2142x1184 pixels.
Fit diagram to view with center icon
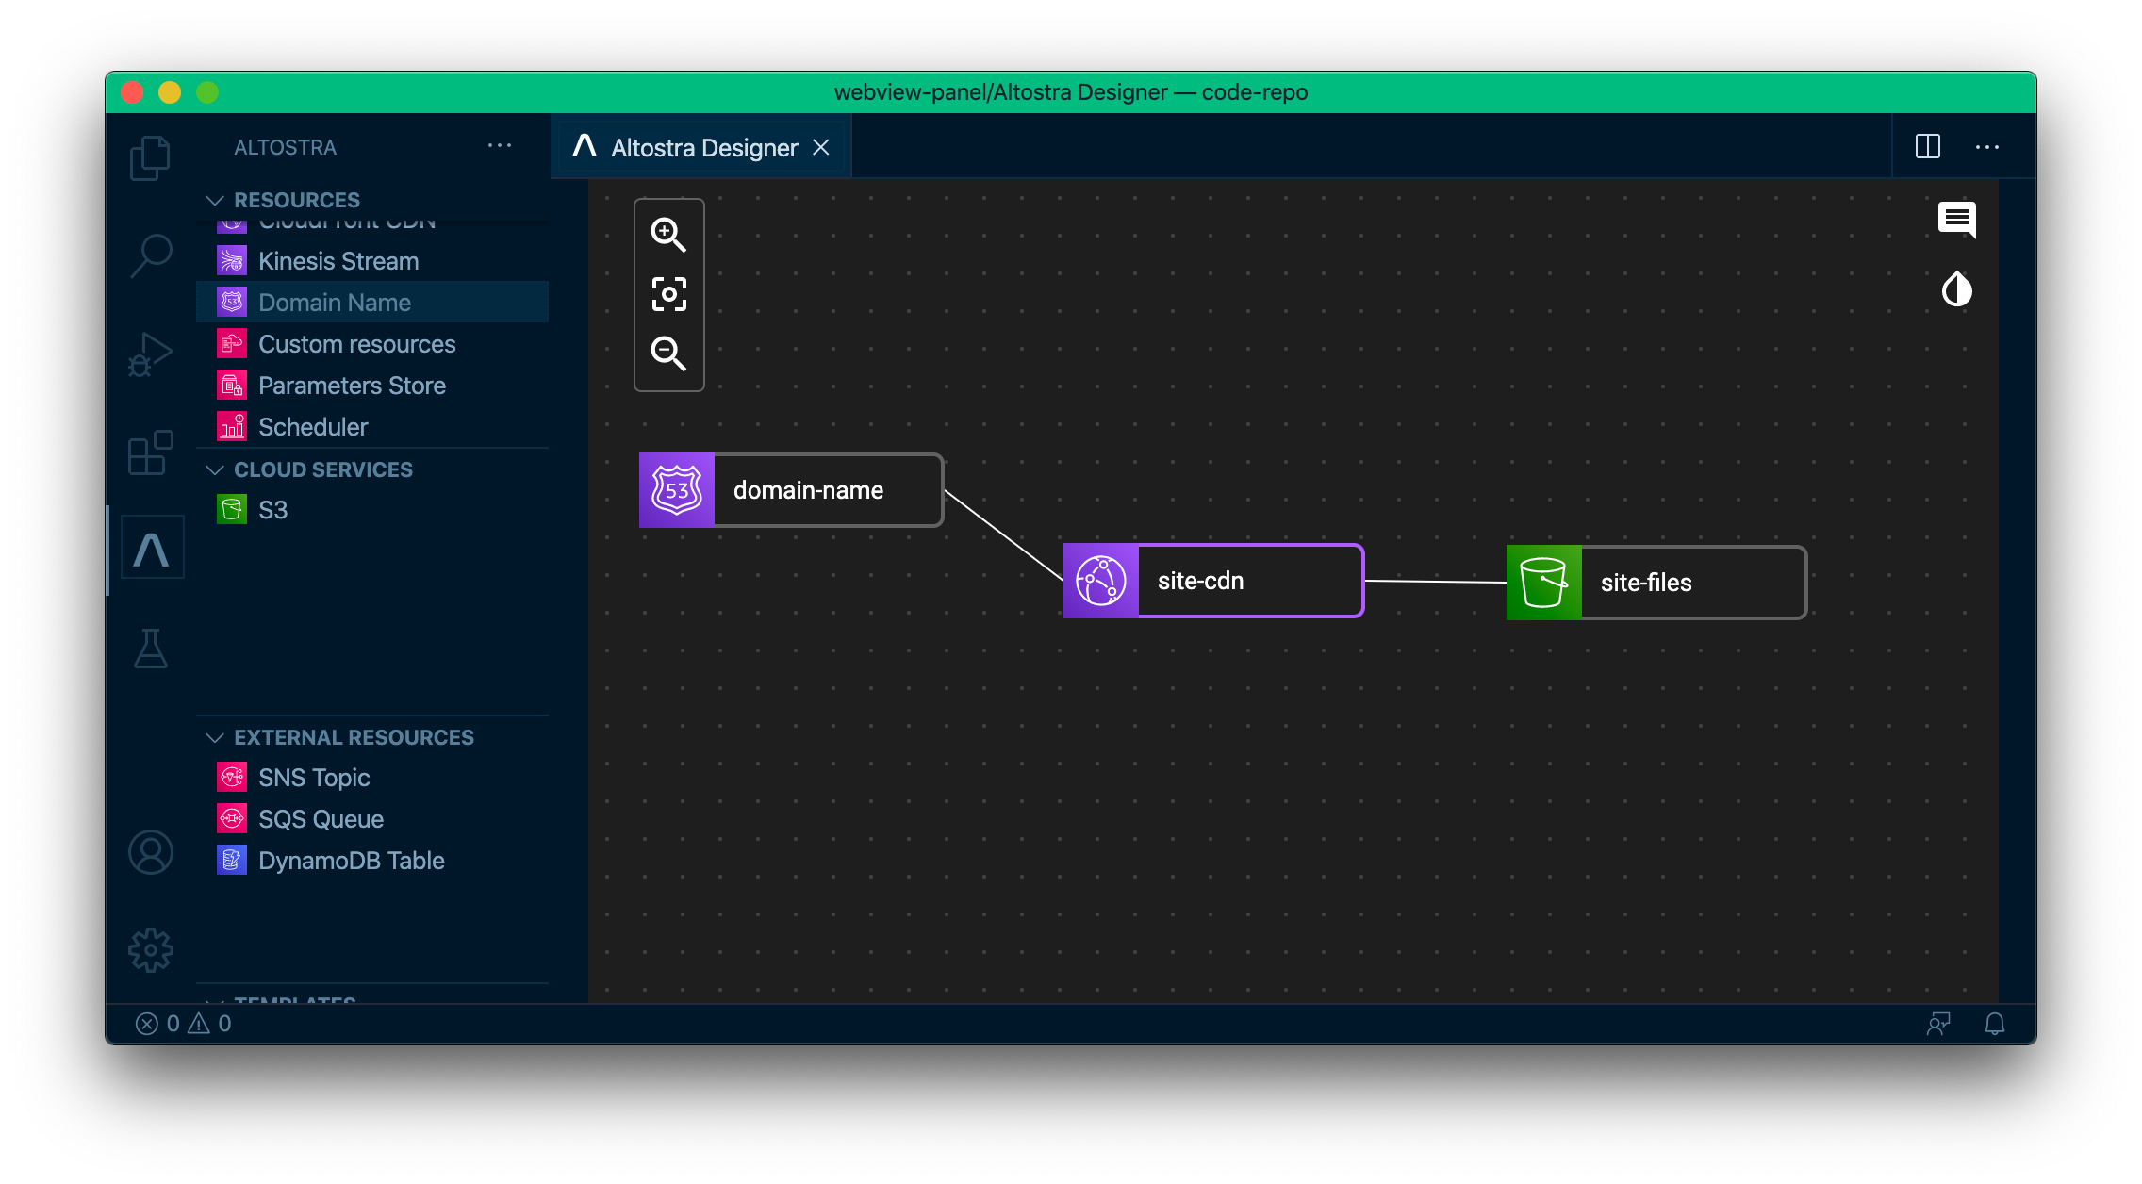(x=668, y=294)
